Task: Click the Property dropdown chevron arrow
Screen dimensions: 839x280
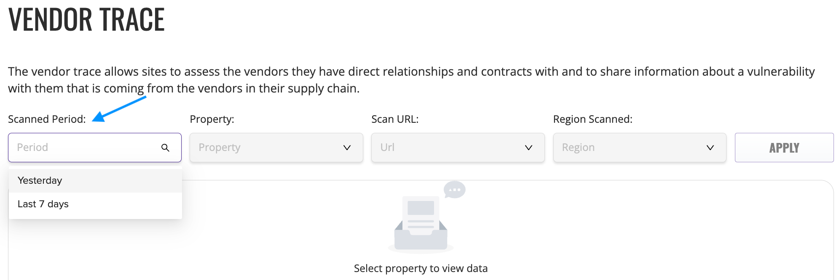Action: coord(347,148)
